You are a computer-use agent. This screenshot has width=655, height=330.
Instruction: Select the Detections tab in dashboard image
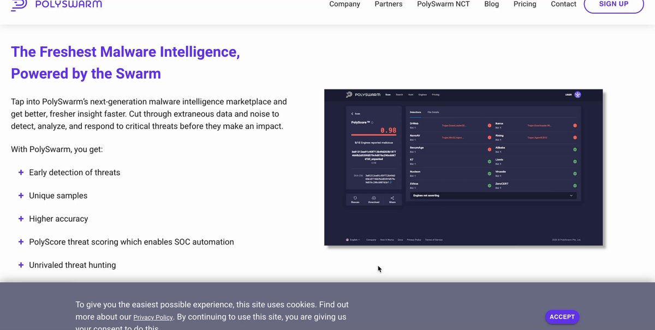(415, 112)
